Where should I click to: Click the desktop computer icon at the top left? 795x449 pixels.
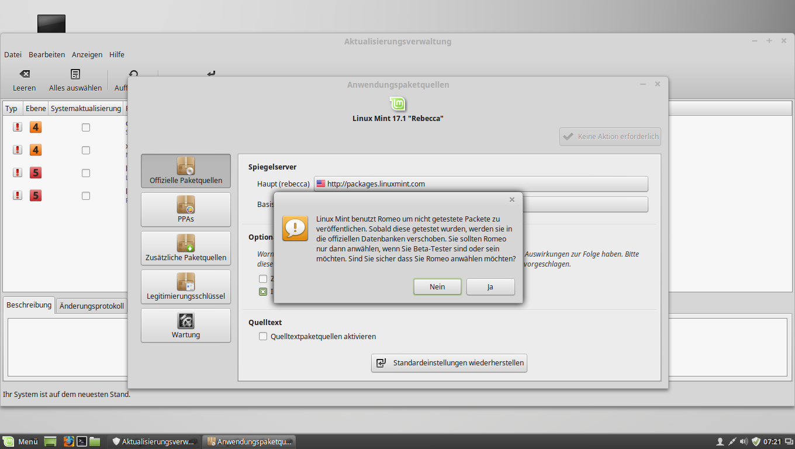click(51, 23)
